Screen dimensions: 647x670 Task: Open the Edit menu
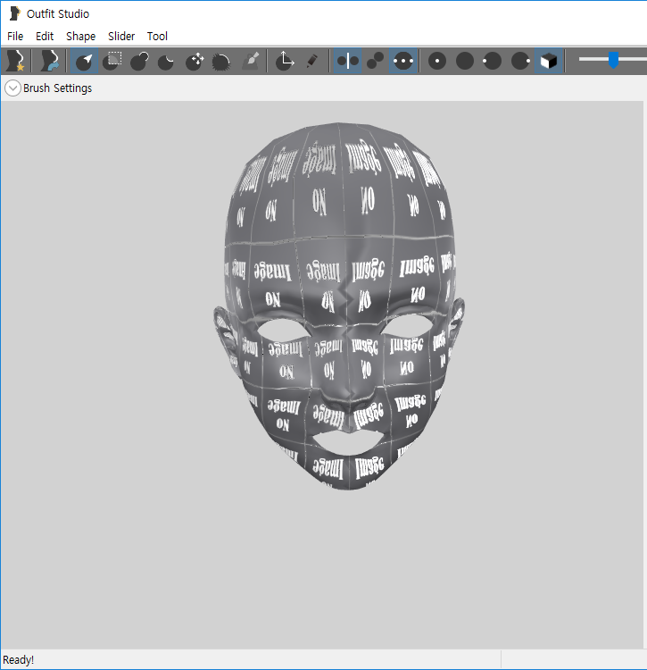(45, 37)
